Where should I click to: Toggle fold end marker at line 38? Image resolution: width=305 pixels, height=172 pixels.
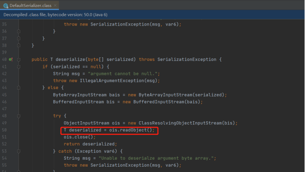pyautogui.click(x=19, y=45)
